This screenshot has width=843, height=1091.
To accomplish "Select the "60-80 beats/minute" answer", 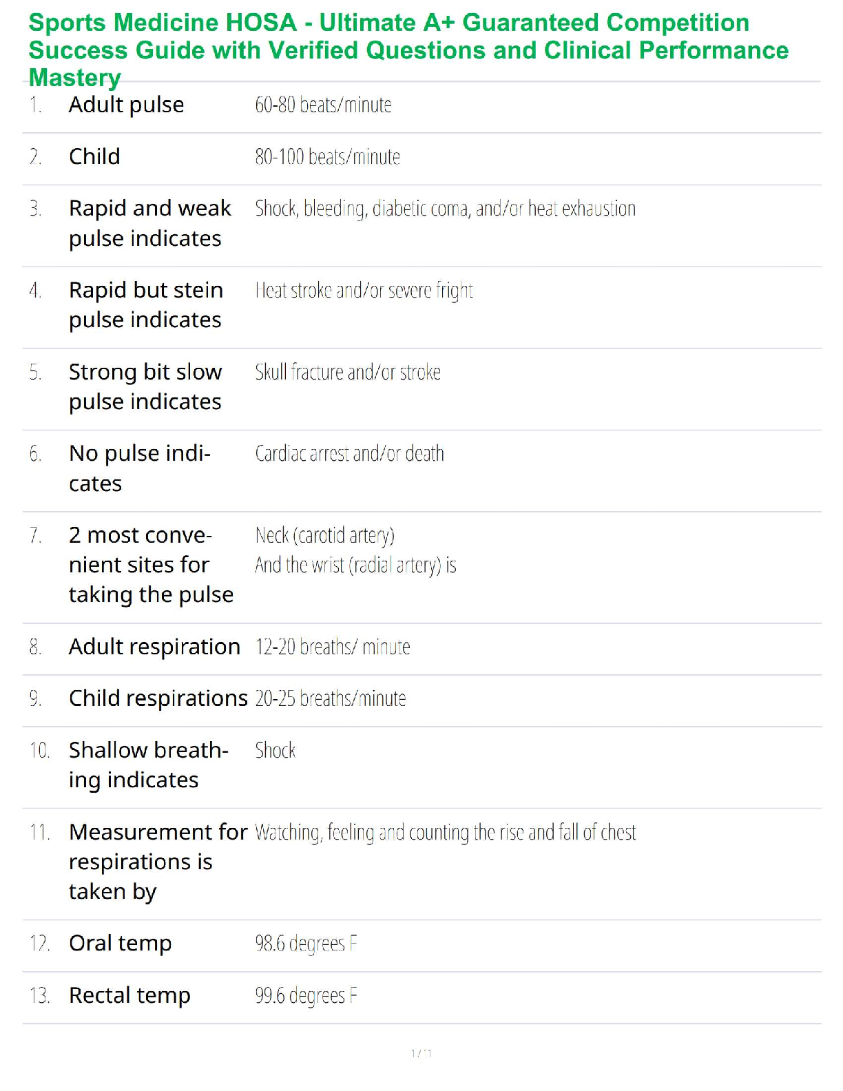I will point(323,105).
